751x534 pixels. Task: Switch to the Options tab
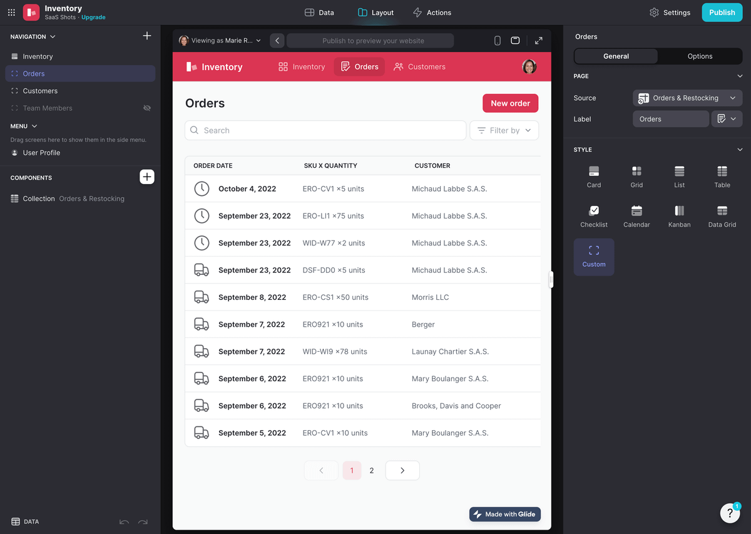(700, 56)
